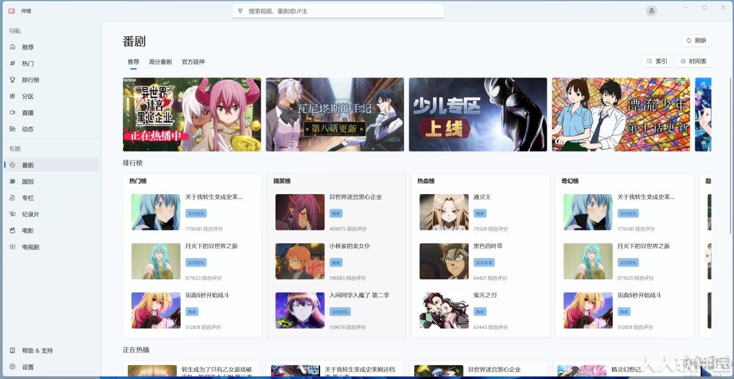Open 月光下的异世界之旅 in 奇幻榜

coord(624,261)
